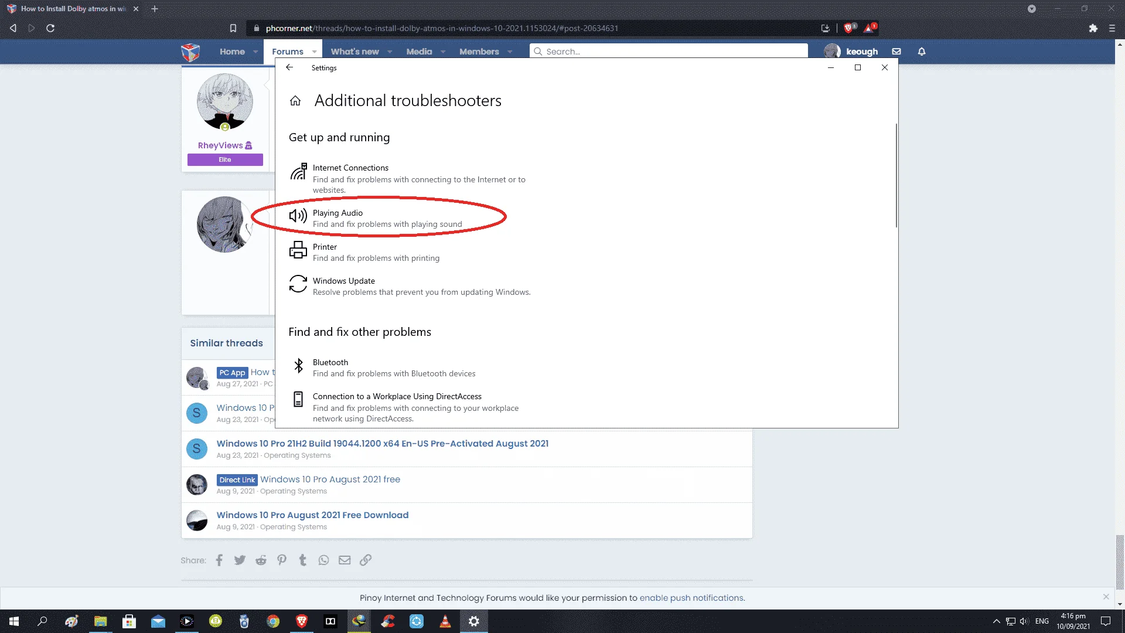Dismiss the push notification banner
Image resolution: width=1125 pixels, height=633 pixels.
pyautogui.click(x=1106, y=597)
